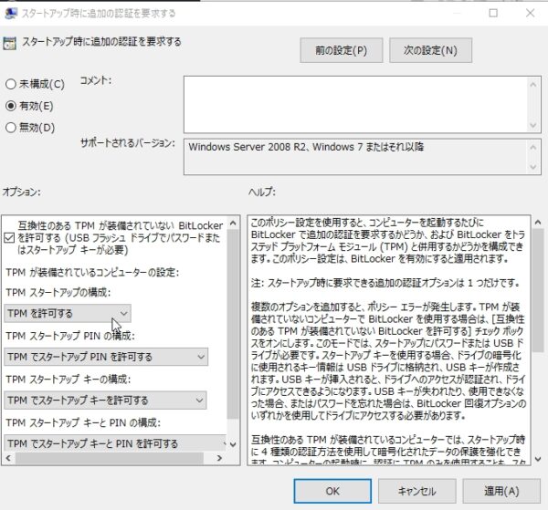Viewport: 548px width, 510px height.
Task: Click the help panel scroll down arrow
Action: 538,459
